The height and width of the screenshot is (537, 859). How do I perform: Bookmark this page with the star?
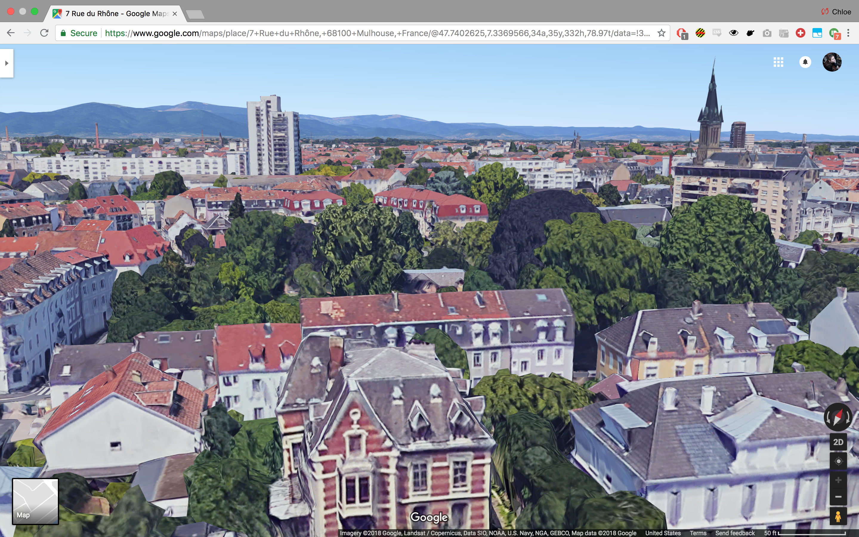(x=661, y=33)
